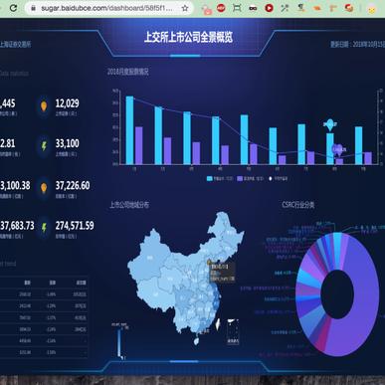Click the purple pin marker on the bar chart

tap(338, 150)
